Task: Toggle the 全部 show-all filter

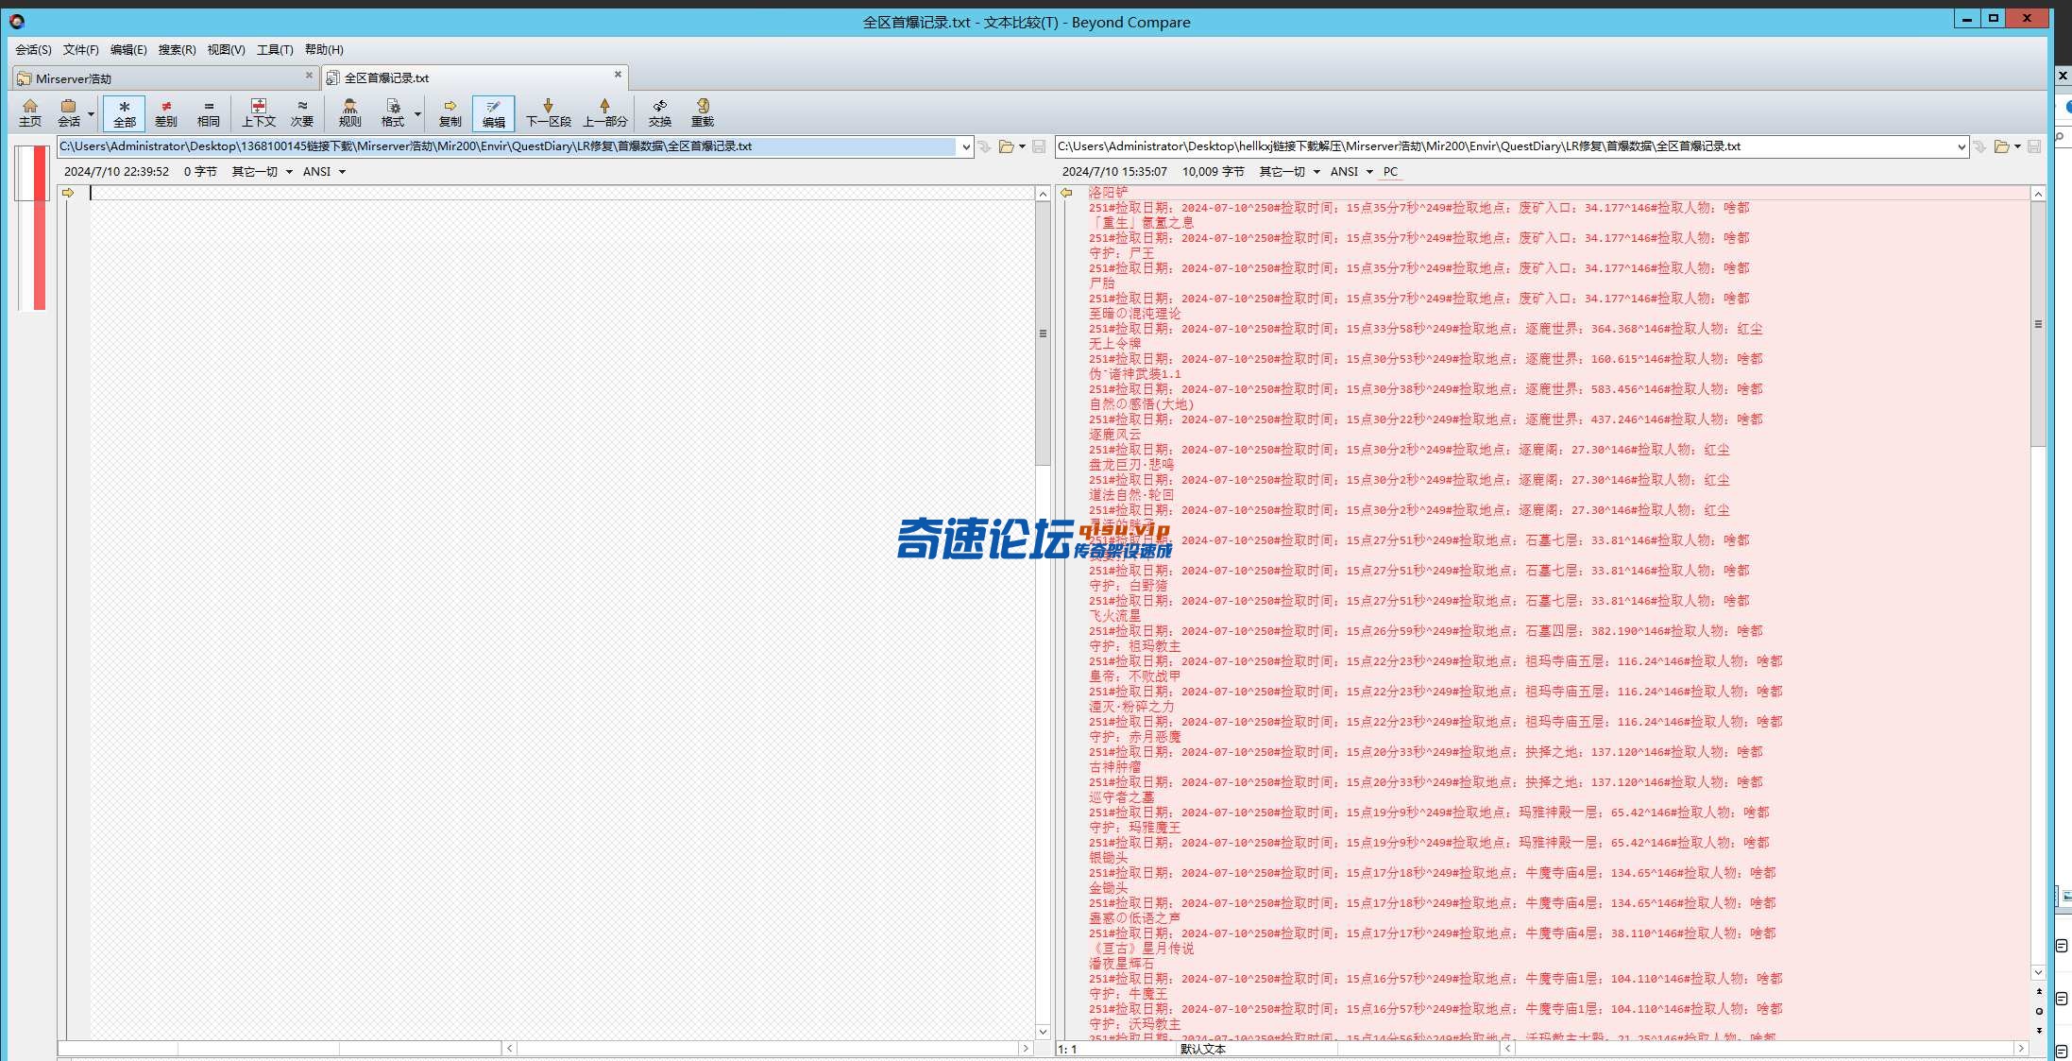Action: click(x=124, y=112)
